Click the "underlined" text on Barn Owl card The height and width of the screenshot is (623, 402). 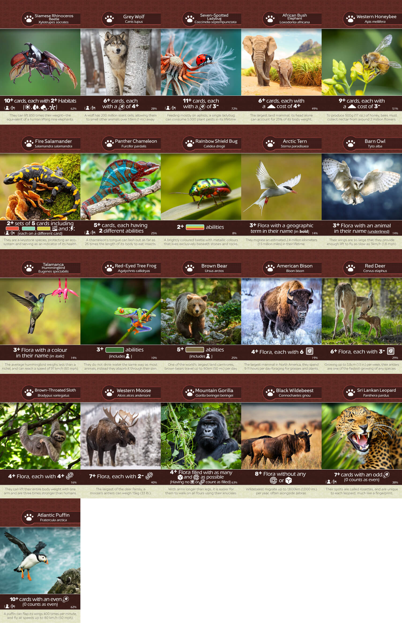coord(378,231)
